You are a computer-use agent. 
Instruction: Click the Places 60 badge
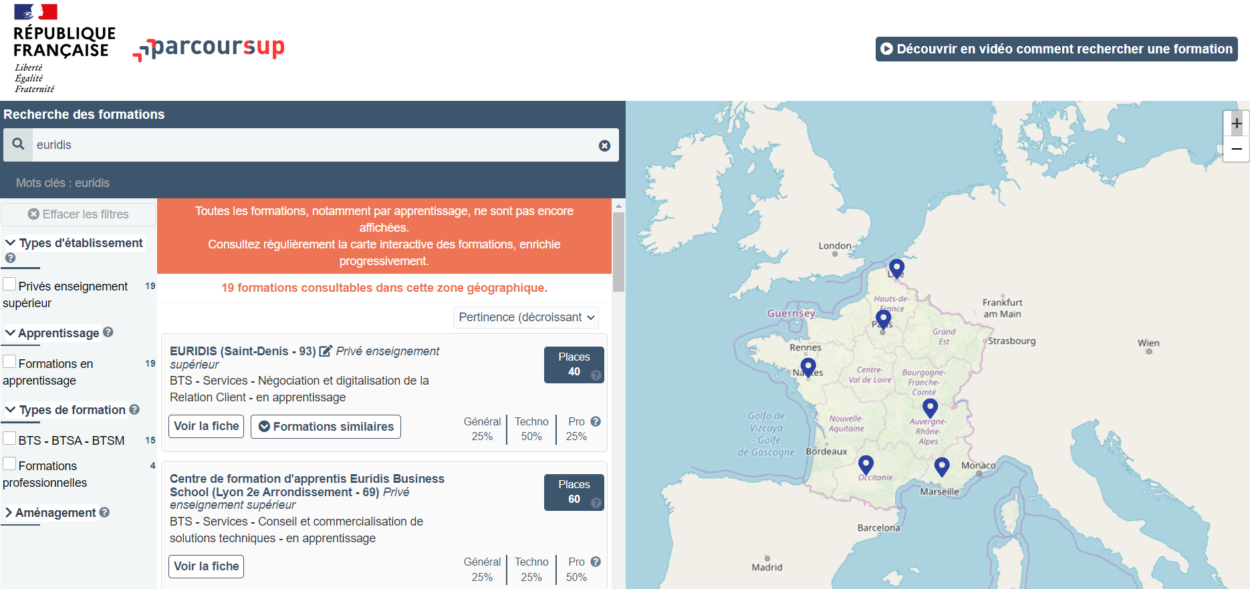574,492
